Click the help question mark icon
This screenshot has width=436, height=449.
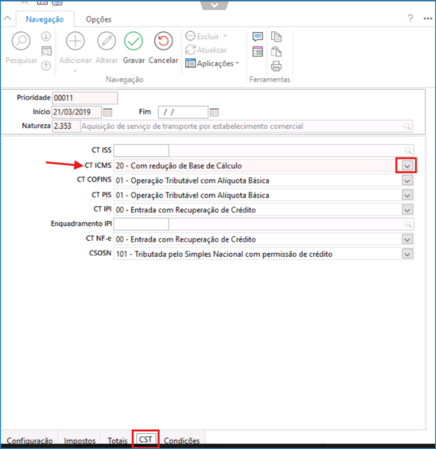410,18
